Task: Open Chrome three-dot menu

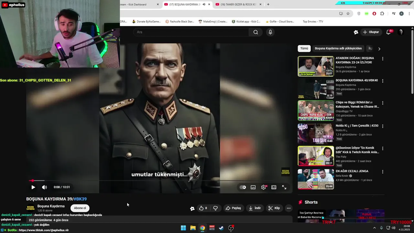Action: (409, 14)
